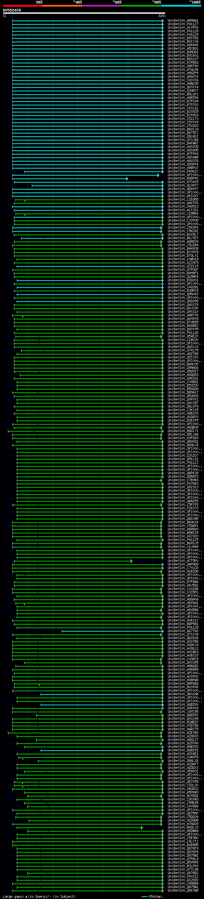Viewport: 204px width, 899px height.
Task: Click the Large gaps legend text
Action: 14,896
